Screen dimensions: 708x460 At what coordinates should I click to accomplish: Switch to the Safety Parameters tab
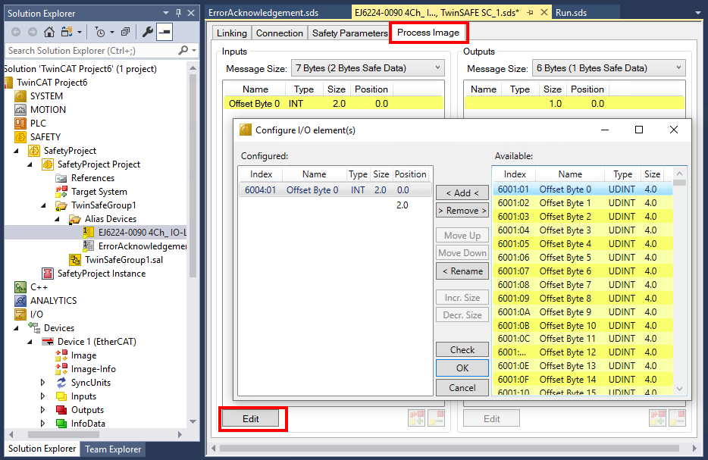click(350, 33)
